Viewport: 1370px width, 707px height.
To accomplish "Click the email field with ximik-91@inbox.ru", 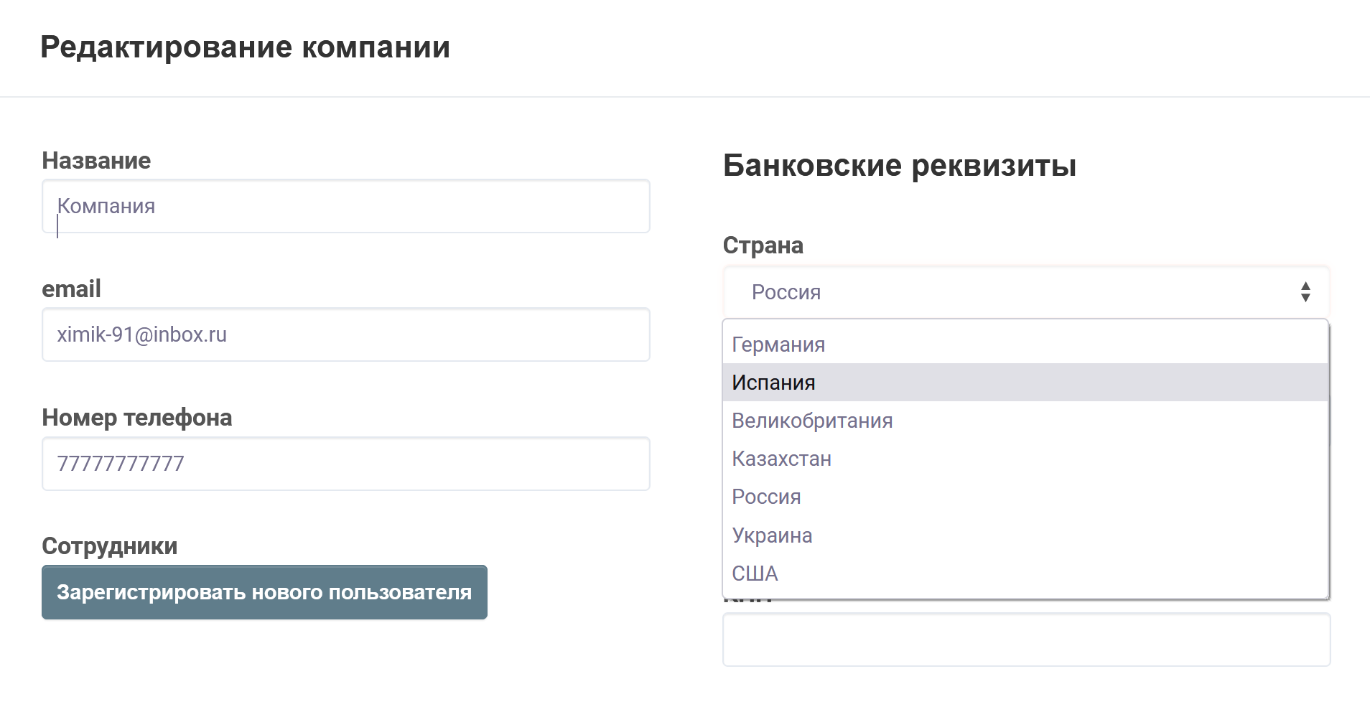I will point(345,335).
